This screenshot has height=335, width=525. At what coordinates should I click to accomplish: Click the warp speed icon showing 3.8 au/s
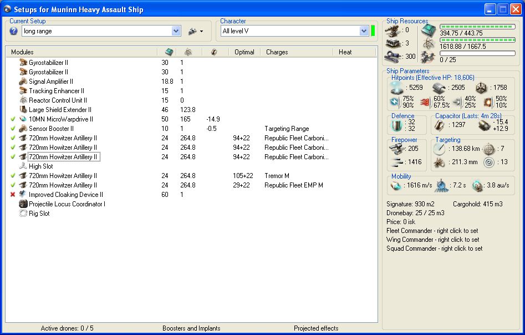477,186
